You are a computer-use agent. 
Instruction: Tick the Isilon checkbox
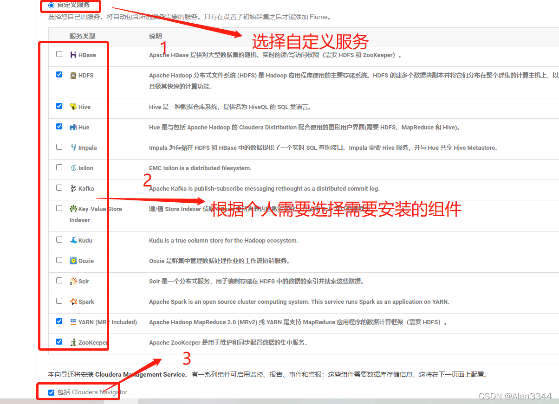click(x=59, y=167)
